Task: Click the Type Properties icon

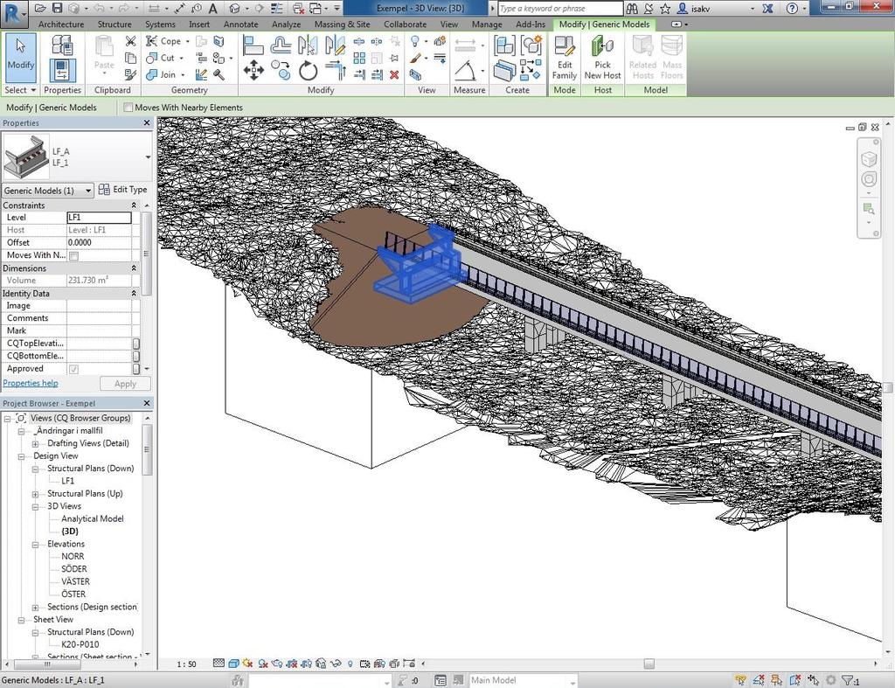Action: point(62,45)
